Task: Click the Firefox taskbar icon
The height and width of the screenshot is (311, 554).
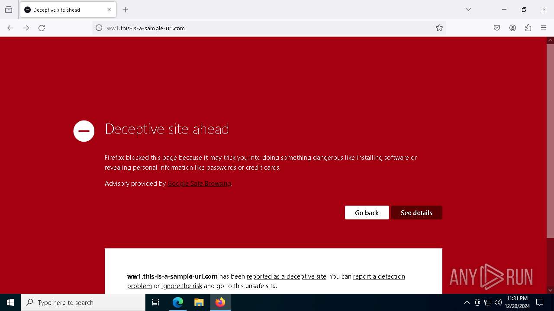Action: tap(220, 302)
